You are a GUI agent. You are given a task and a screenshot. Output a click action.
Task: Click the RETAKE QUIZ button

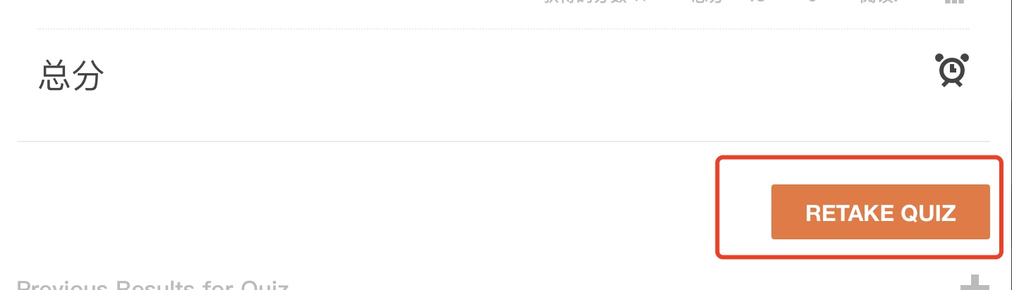880,212
